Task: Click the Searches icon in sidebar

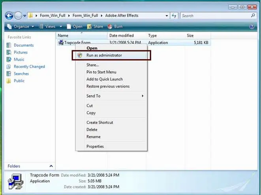Action: pyautogui.click(x=9, y=73)
